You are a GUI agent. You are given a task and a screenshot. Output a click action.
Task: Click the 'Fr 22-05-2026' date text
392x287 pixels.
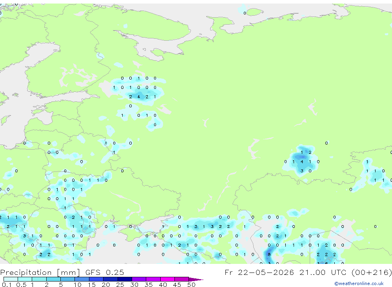coord(259,272)
